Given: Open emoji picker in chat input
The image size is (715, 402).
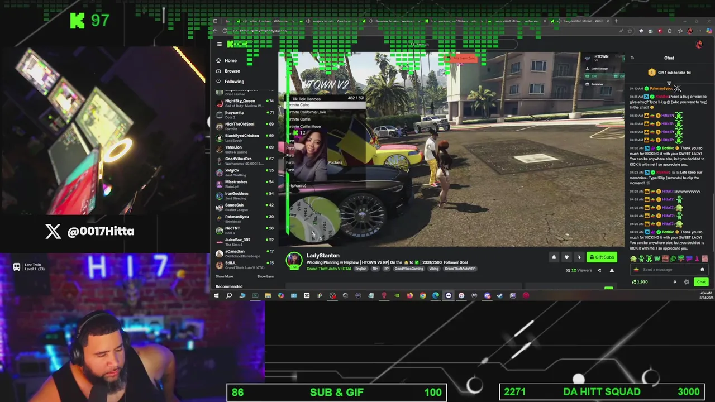Looking at the screenshot, I should (702, 270).
